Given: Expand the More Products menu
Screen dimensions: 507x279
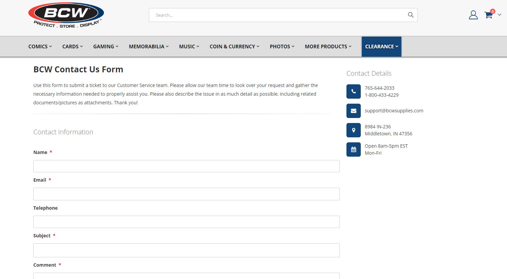Looking at the screenshot, I should tap(328, 47).
